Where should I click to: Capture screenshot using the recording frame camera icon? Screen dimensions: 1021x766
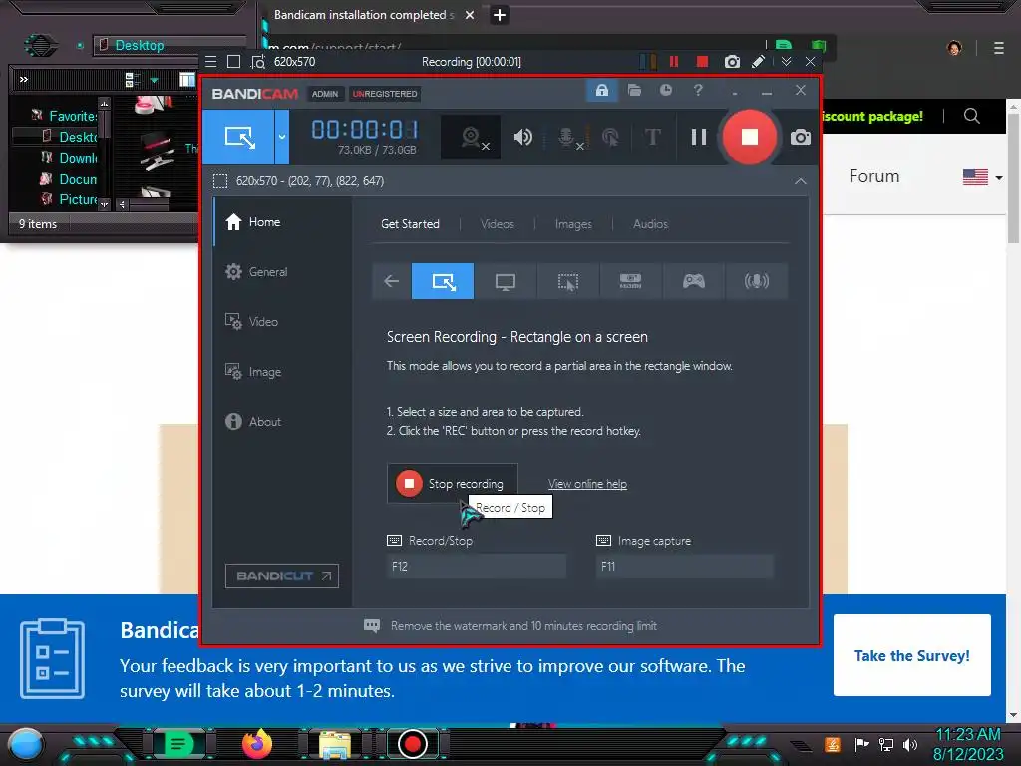pyautogui.click(x=732, y=61)
